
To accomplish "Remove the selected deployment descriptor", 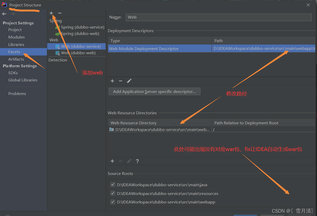I will [x=121, y=81].
